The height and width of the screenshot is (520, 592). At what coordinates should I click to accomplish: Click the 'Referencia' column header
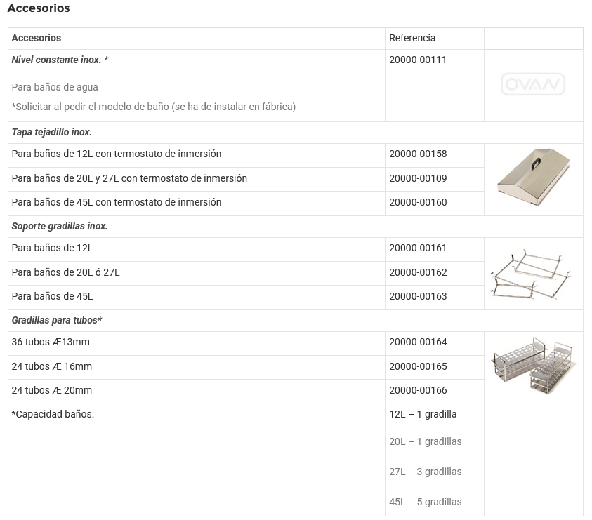point(412,39)
